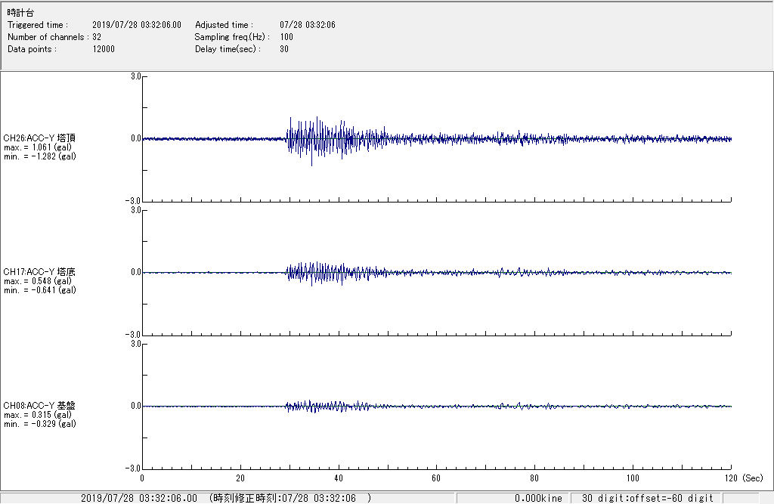Image resolution: width=774 pixels, height=504 pixels.
Task: Click the 80 second tick on time axis
Action: coord(534,478)
